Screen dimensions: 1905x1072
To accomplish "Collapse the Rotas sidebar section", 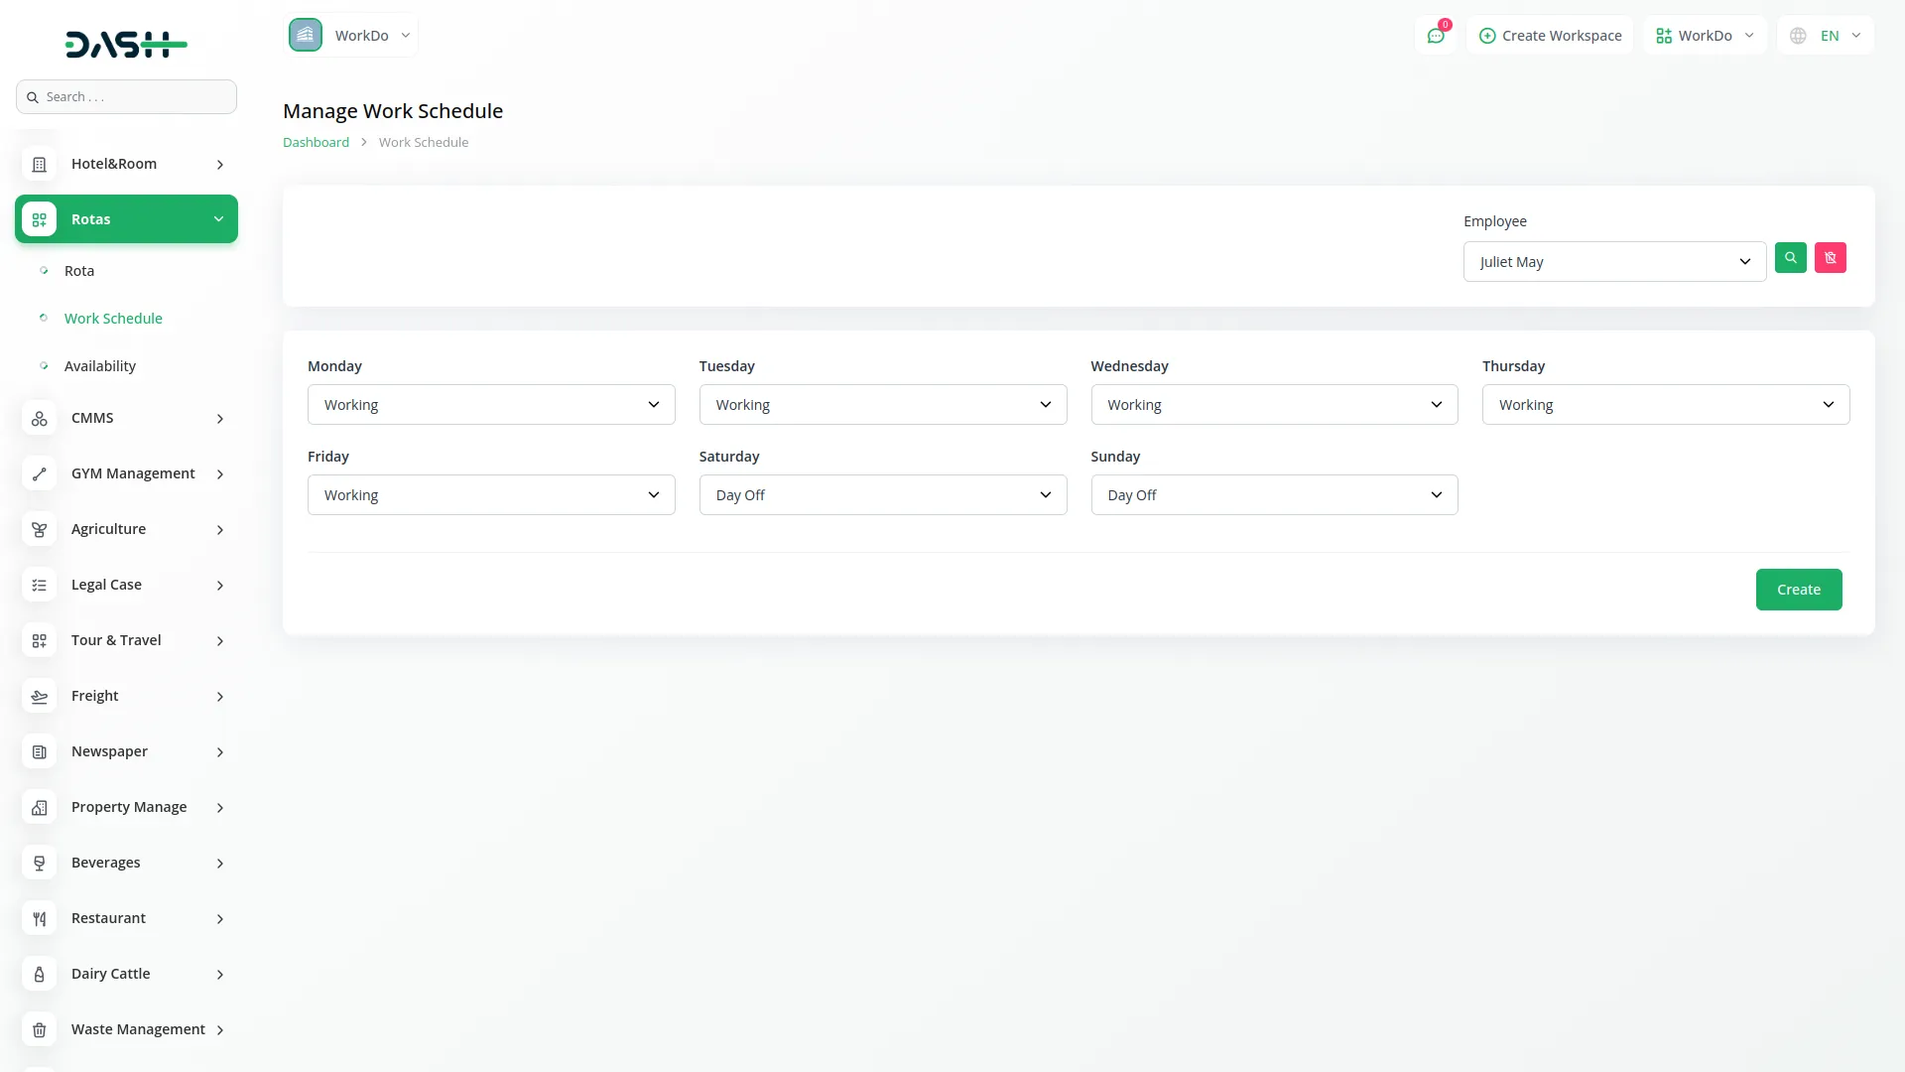I will (218, 219).
